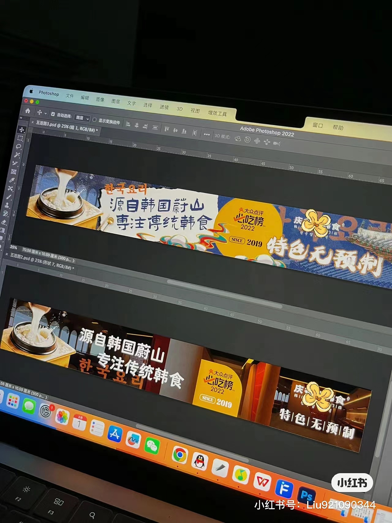Select the Clone Stamp tool

click(8, 205)
